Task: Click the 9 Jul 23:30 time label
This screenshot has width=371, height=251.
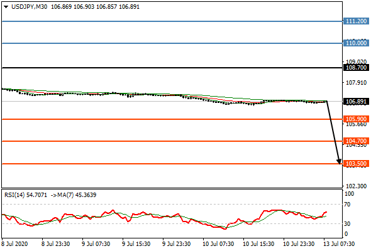Action: pyautogui.click(x=177, y=243)
